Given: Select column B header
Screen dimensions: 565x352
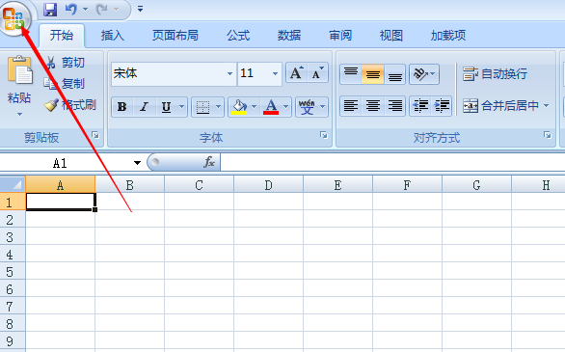Looking at the screenshot, I should tap(130, 185).
